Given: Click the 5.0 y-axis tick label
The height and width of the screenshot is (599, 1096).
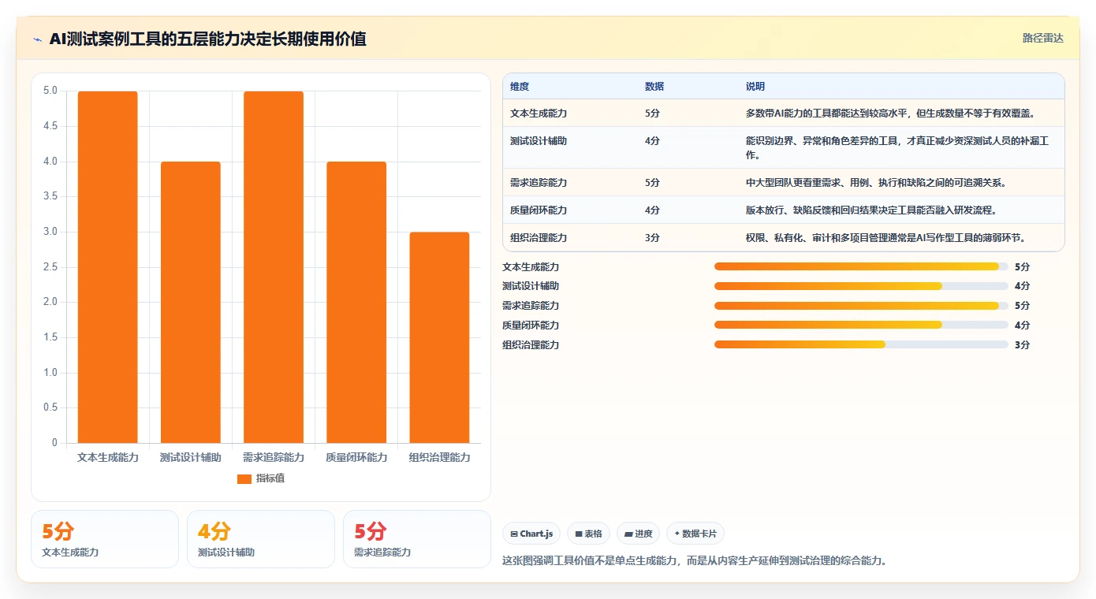Looking at the screenshot, I should pyautogui.click(x=50, y=91).
